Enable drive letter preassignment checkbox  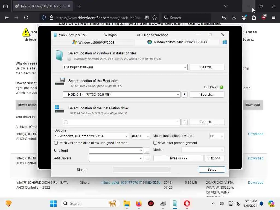click(155, 143)
